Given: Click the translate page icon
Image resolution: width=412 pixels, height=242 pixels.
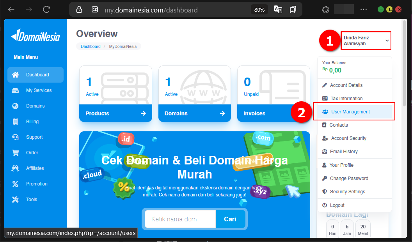Looking at the screenshot, I should [x=278, y=10].
